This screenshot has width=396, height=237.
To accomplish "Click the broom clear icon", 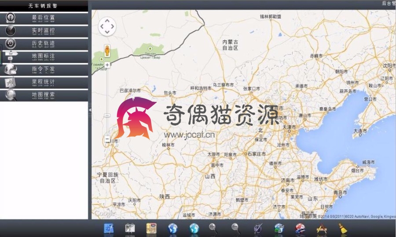I will coord(343,229).
